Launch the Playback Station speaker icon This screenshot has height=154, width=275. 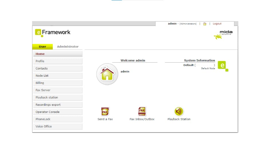pos(179,112)
